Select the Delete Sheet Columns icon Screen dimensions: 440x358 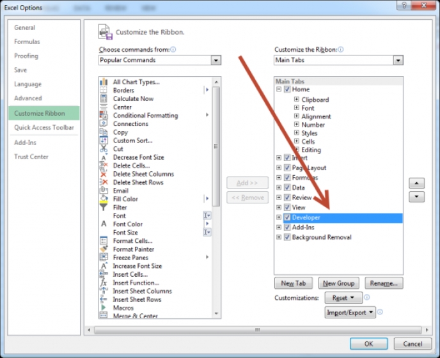click(104, 174)
